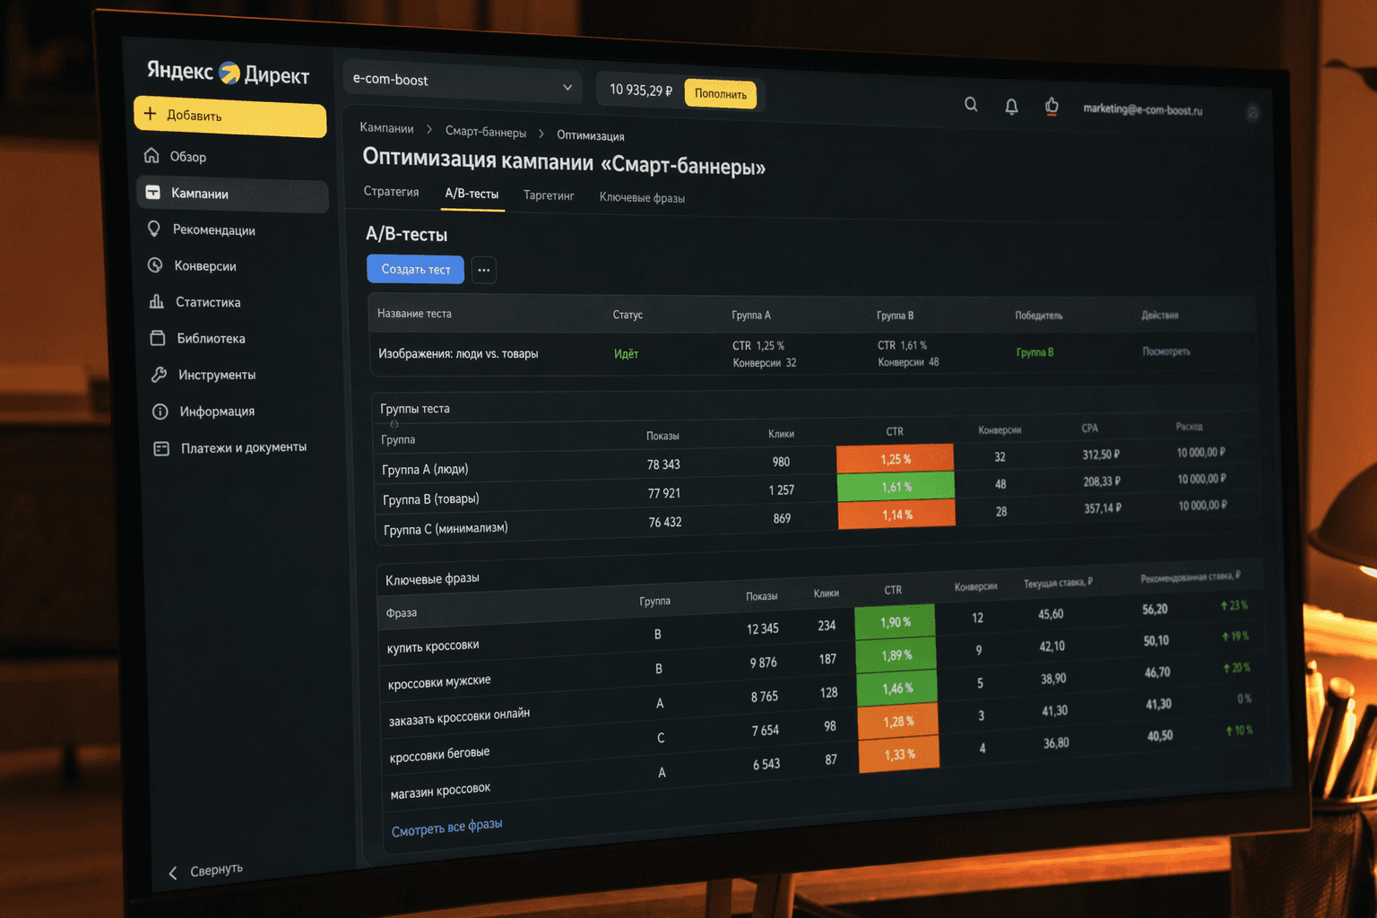The image size is (1377, 918).
Task: Click the green Группа B winner label
Action: 1035,352
